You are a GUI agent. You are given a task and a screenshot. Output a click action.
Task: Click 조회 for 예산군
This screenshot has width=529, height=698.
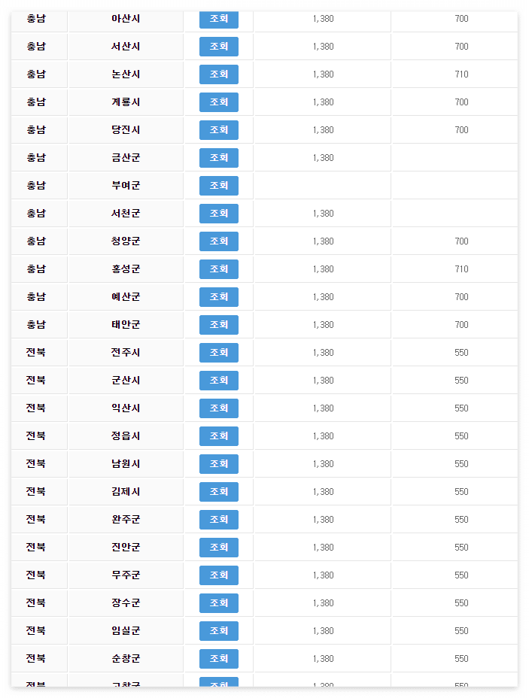(218, 296)
